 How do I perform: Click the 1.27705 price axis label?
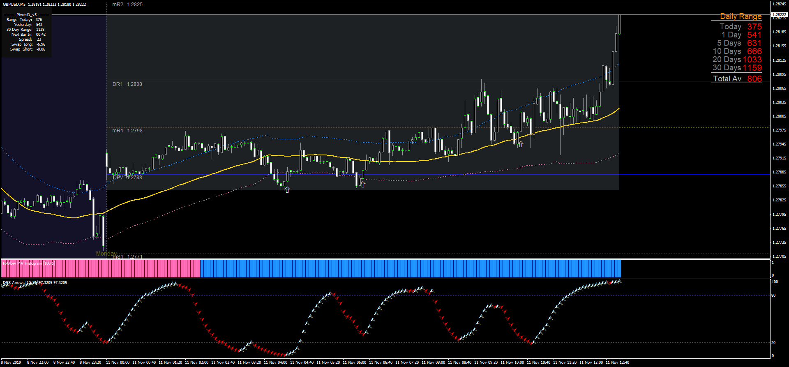[x=780, y=256]
